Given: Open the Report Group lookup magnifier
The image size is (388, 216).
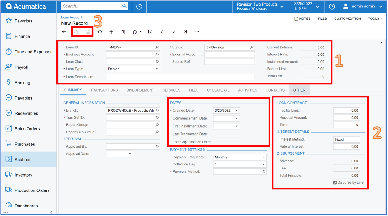Looking at the screenshot, I should [157, 125].
